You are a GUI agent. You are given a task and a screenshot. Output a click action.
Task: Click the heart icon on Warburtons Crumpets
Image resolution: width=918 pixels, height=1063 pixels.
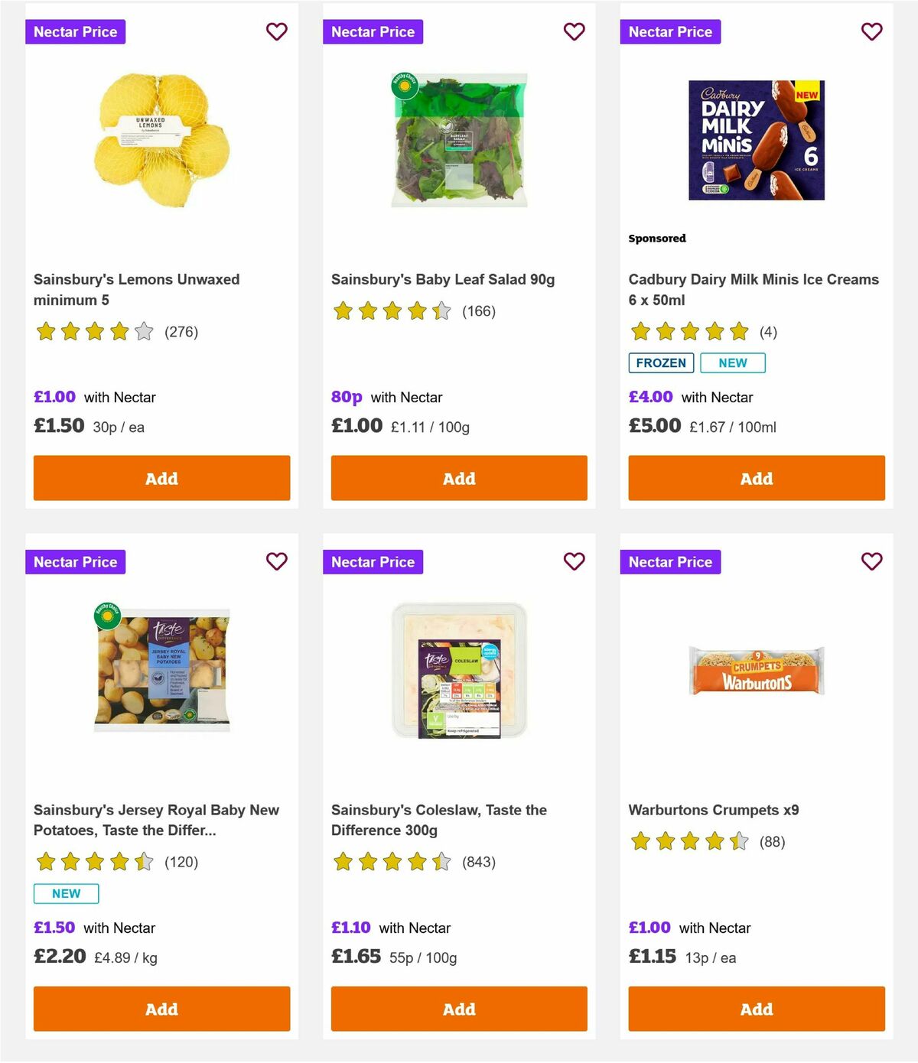pyautogui.click(x=871, y=561)
